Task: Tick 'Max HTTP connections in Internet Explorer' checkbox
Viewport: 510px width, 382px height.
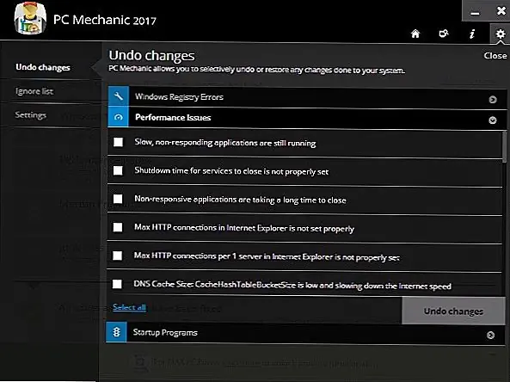Action: [118, 227]
